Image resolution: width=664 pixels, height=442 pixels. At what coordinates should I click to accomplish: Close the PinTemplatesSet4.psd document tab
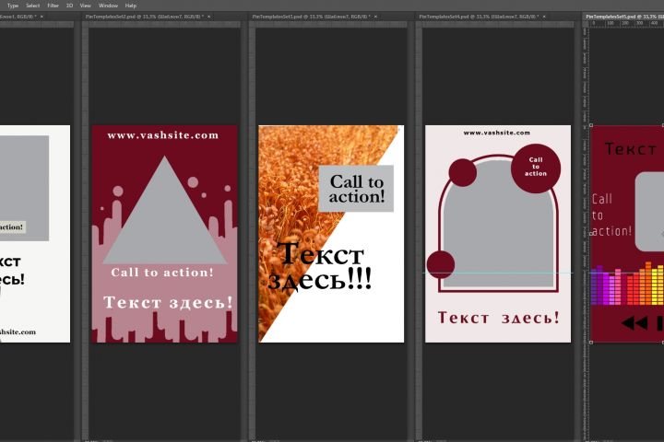coord(544,17)
